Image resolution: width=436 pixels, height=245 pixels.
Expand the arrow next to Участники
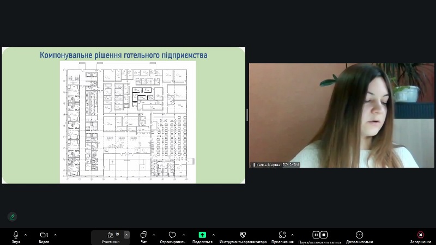click(x=127, y=235)
